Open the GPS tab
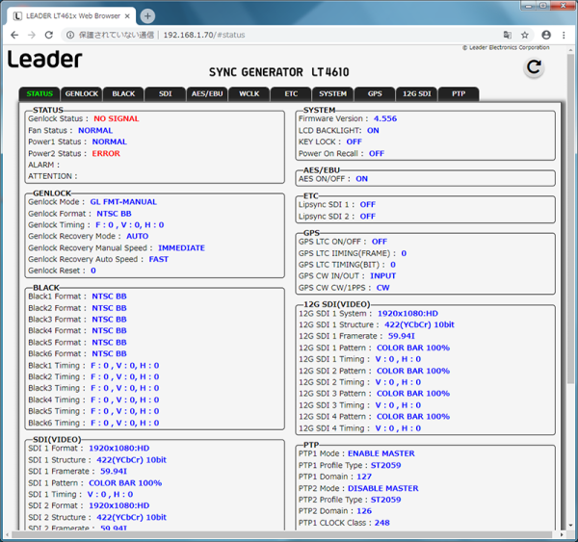 pyautogui.click(x=375, y=94)
